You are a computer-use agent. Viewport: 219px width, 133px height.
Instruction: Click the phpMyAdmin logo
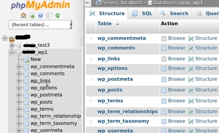coord(40,5)
